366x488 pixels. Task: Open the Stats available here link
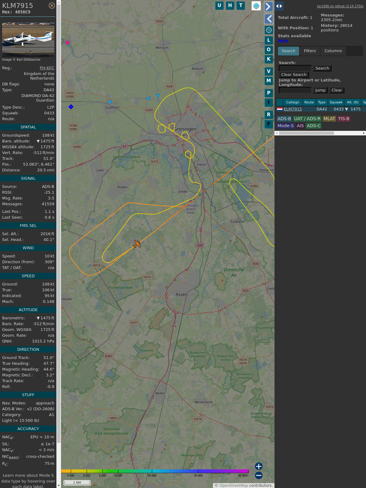pyautogui.click(x=283, y=41)
